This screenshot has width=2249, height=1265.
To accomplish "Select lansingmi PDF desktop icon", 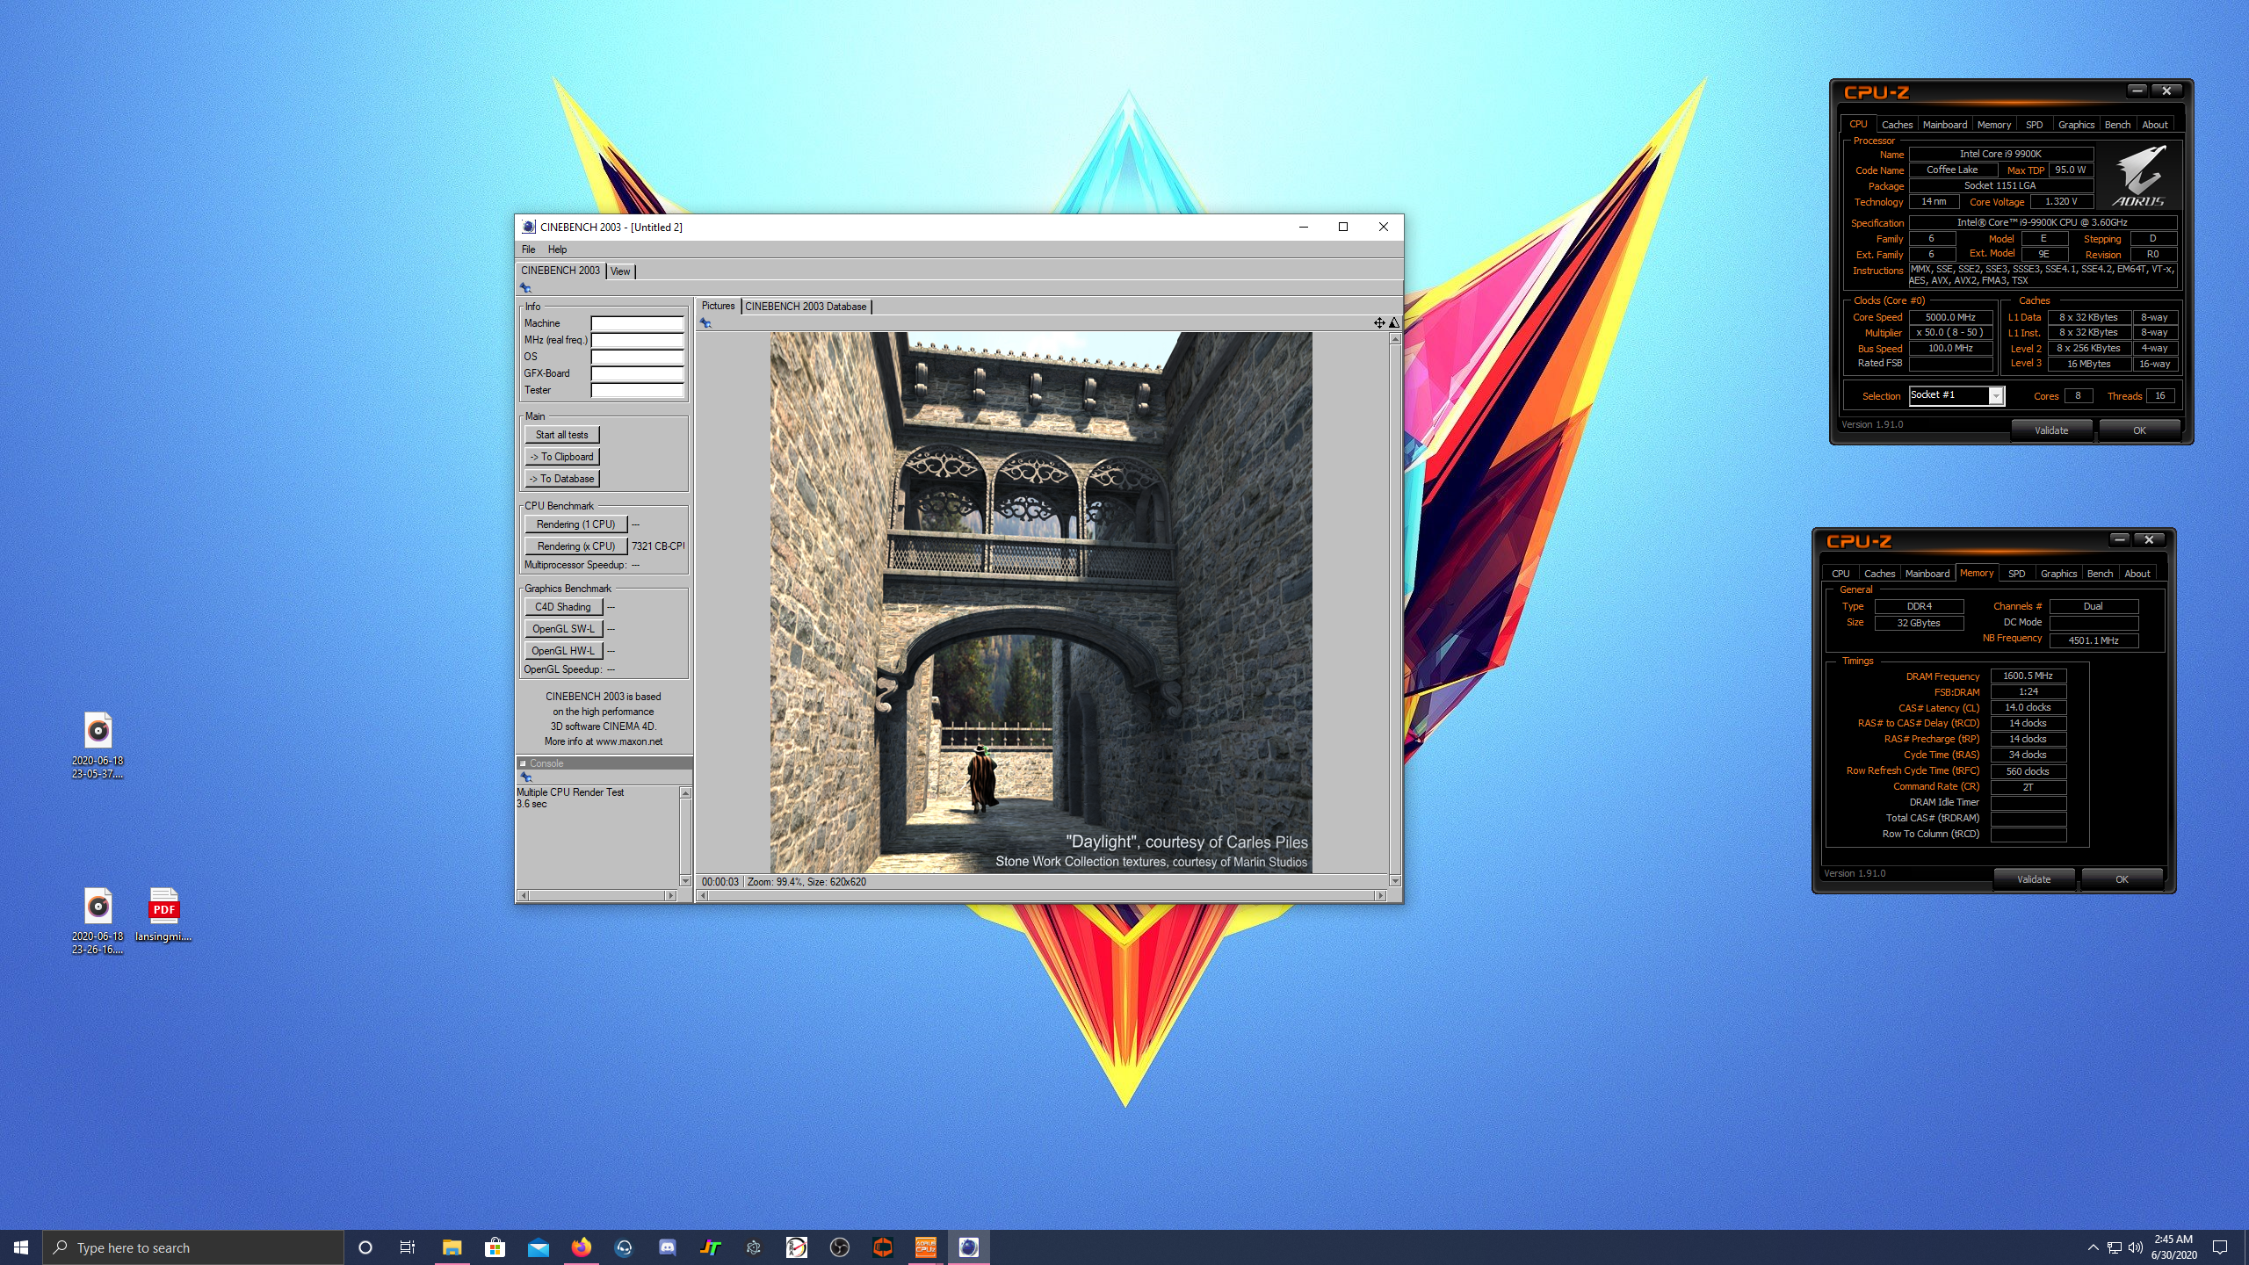I will pyautogui.click(x=163, y=914).
